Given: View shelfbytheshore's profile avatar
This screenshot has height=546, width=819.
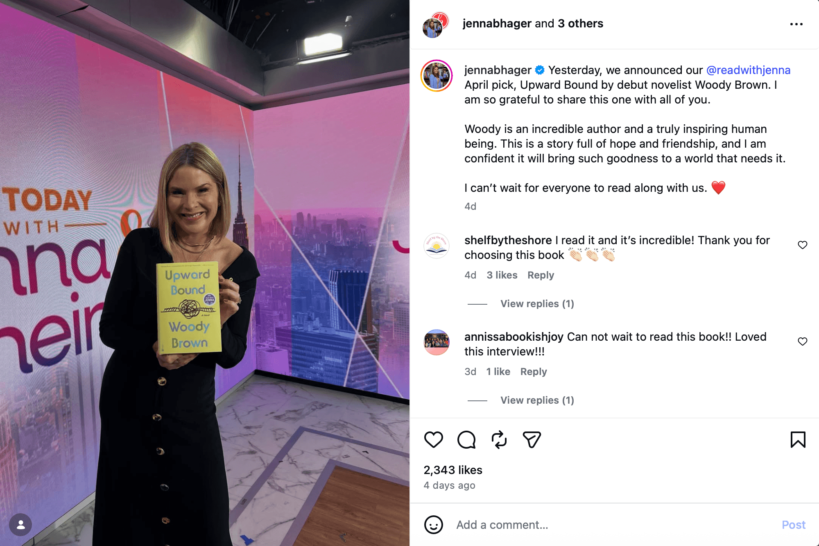Looking at the screenshot, I should pos(437,246).
